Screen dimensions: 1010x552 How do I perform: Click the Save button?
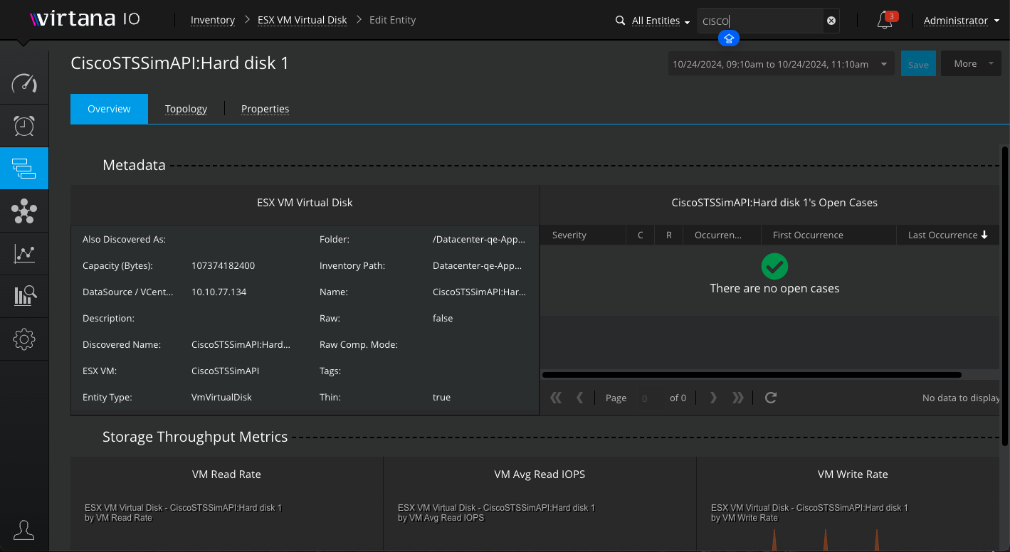(x=918, y=64)
